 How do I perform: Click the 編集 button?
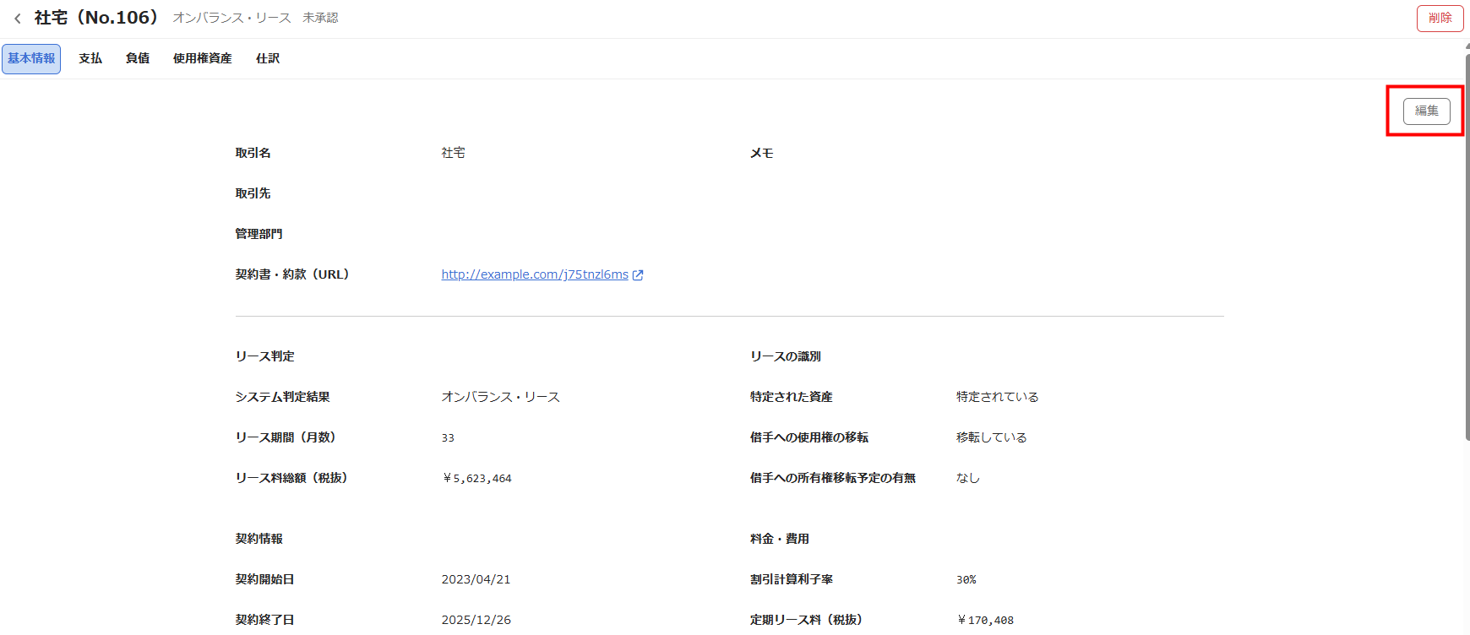(x=1426, y=111)
